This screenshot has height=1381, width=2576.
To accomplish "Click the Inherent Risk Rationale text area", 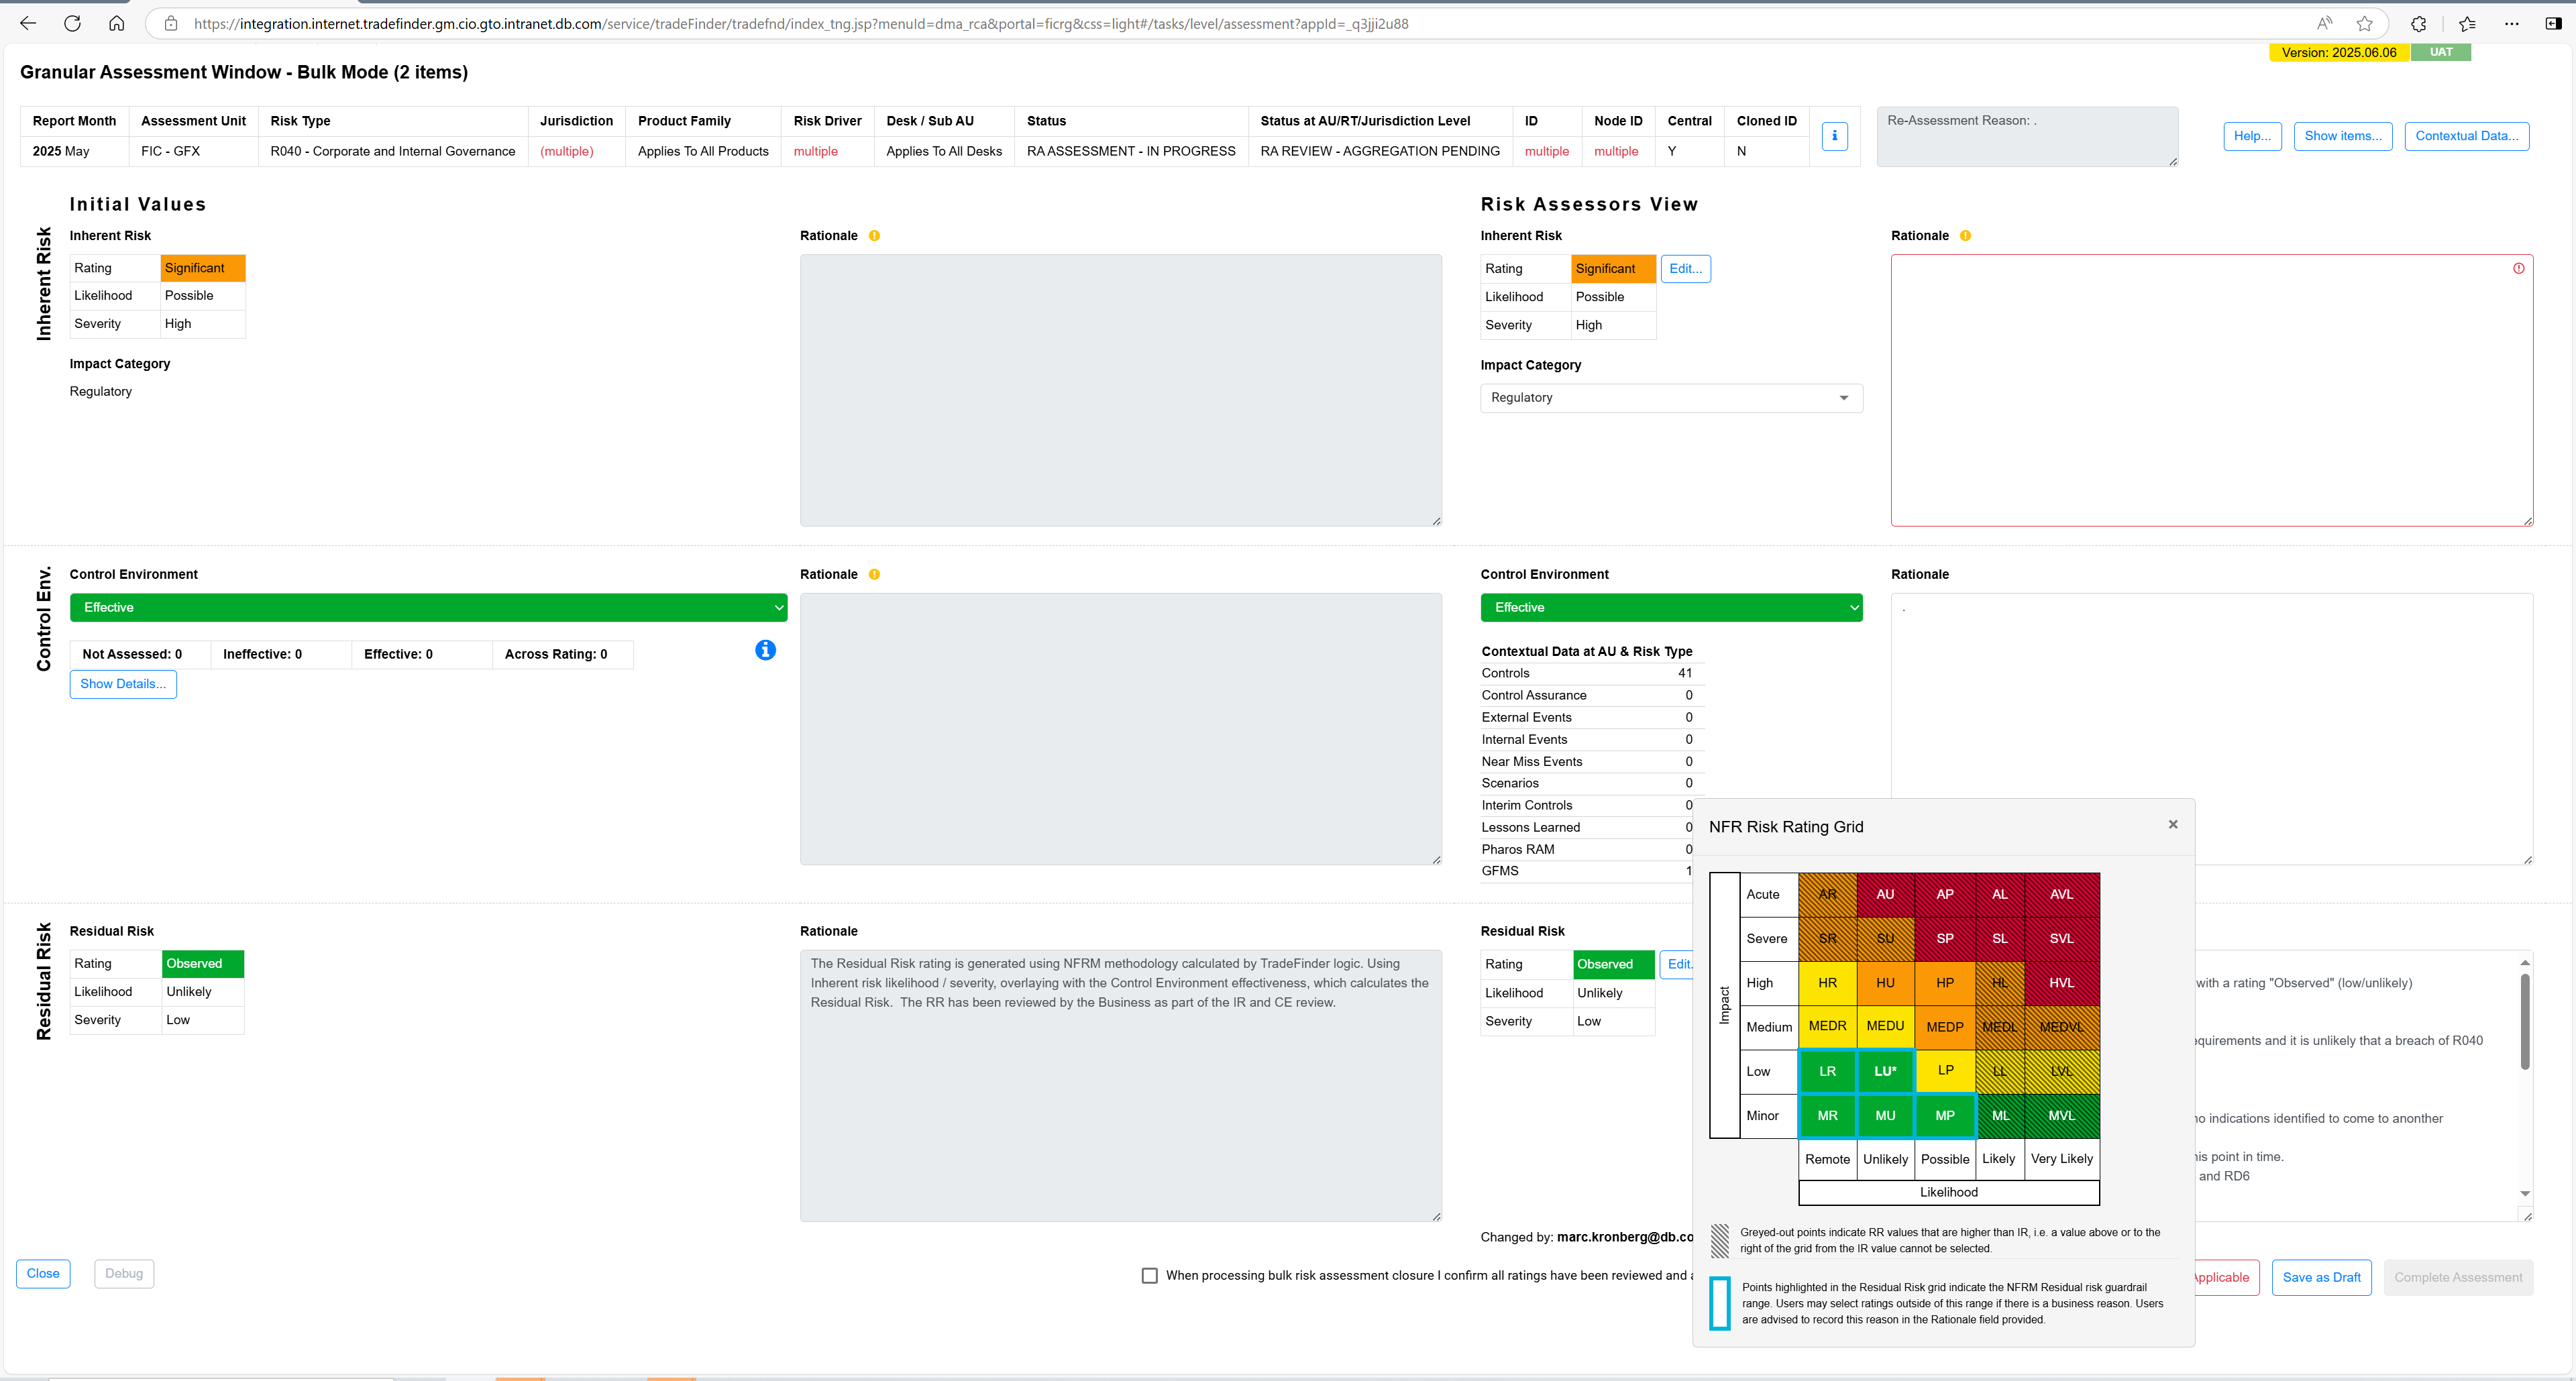I will (2210, 390).
